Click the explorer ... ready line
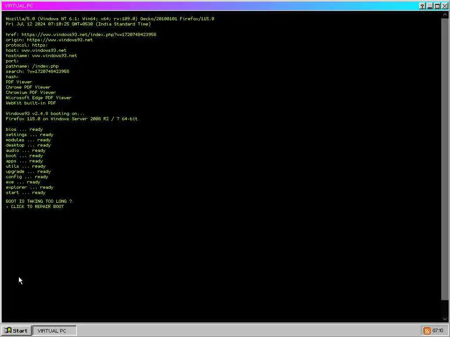This screenshot has height=337, width=450. point(29,187)
